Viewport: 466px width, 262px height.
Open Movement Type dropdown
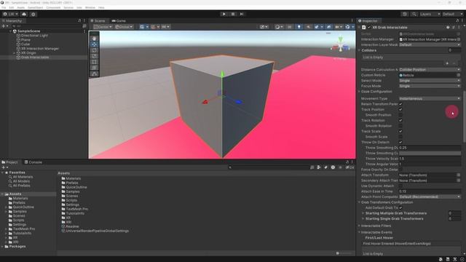pyautogui.click(x=430, y=98)
